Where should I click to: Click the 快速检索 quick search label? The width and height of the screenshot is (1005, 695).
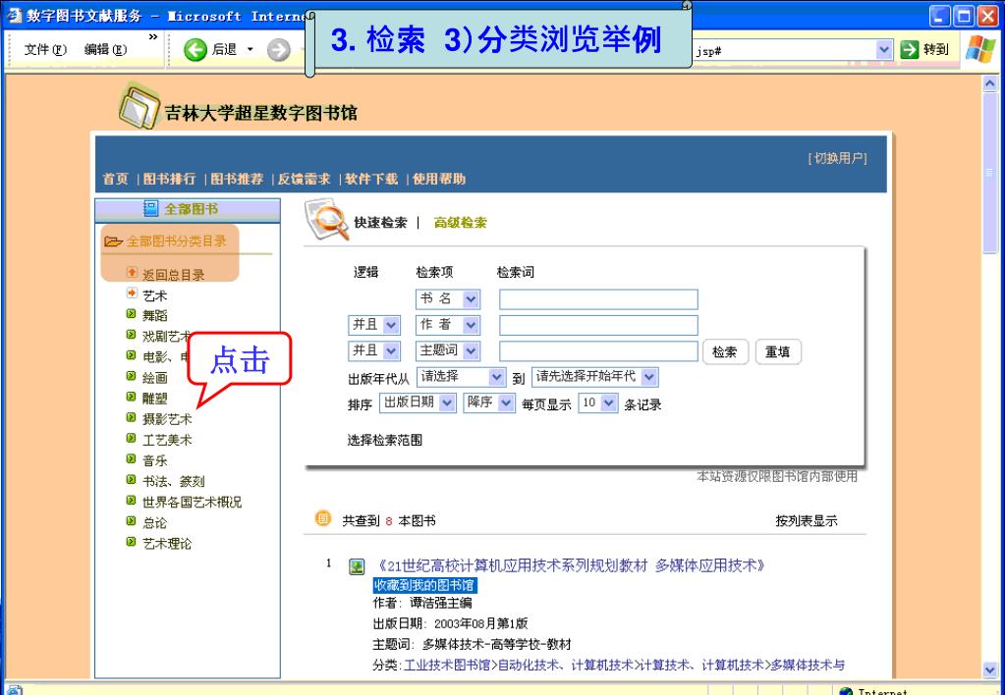click(381, 222)
